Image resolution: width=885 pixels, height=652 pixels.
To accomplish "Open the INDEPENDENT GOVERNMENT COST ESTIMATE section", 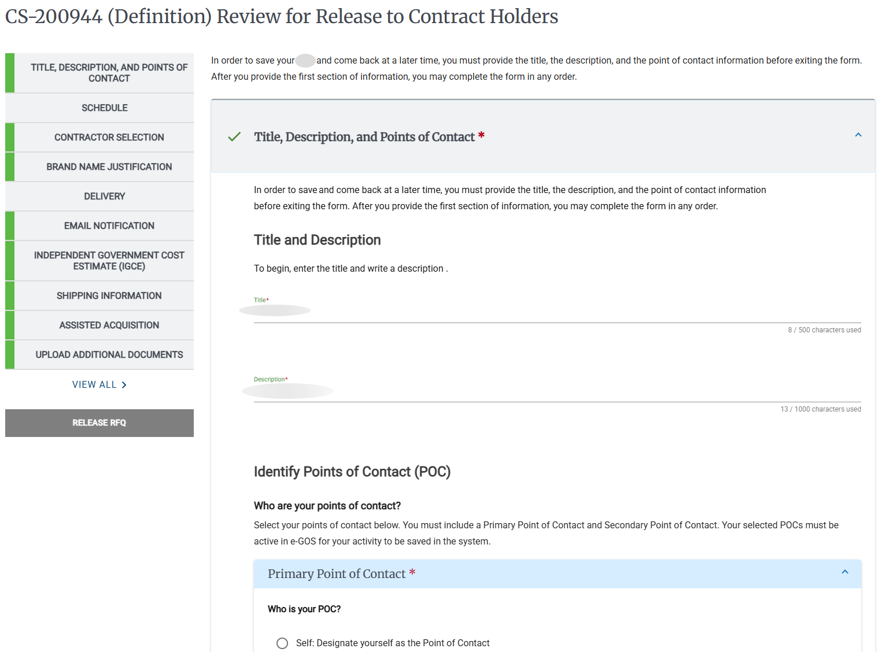I will coord(109,260).
